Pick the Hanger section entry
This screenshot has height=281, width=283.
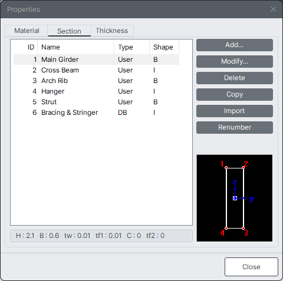(x=96, y=91)
